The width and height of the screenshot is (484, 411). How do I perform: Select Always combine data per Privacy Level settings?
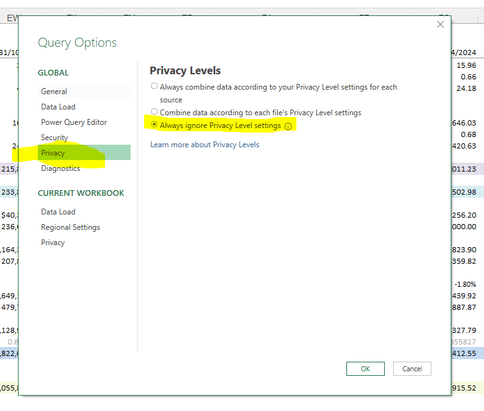click(154, 86)
